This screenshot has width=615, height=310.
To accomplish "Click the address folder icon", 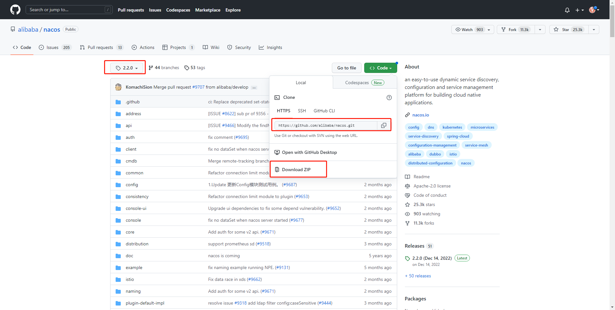I will pyautogui.click(x=118, y=114).
